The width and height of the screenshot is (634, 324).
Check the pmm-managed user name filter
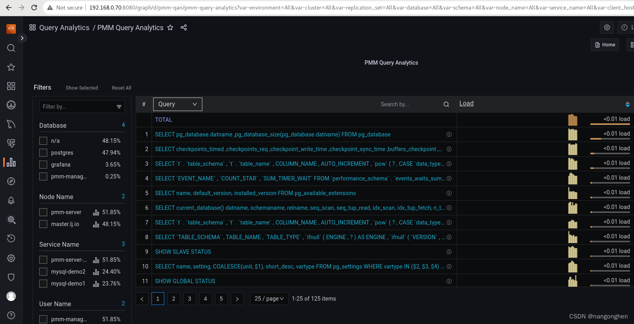click(x=43, y=319)
